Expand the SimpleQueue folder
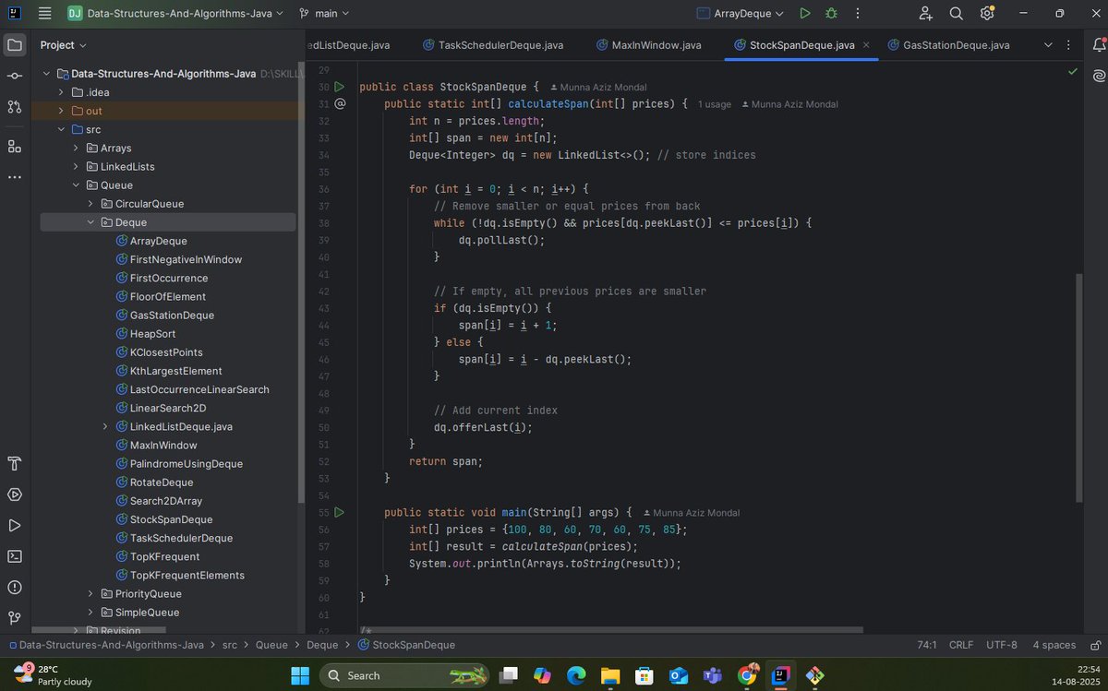 point(91,612)
